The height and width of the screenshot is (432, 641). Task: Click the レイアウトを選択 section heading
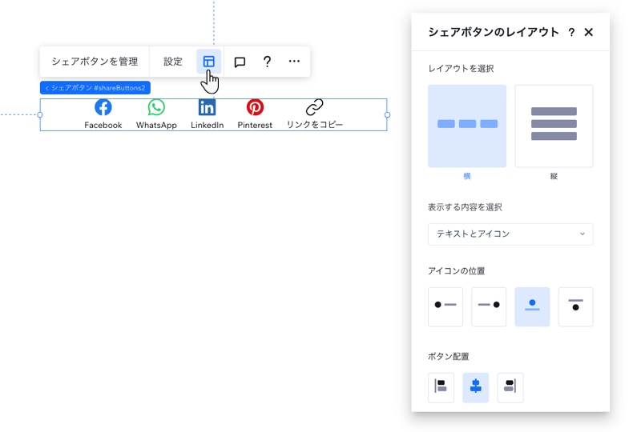click(461, 69)
